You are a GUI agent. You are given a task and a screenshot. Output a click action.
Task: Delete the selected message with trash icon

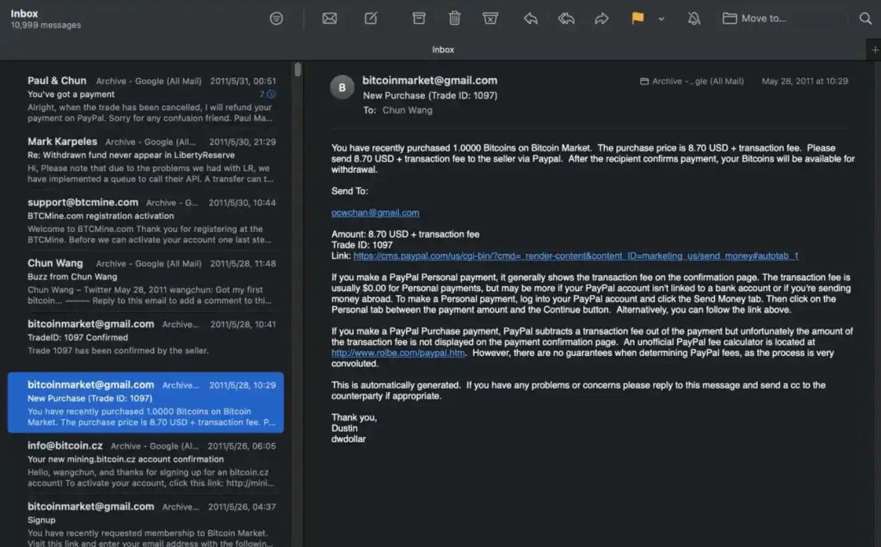click(455, 19)
